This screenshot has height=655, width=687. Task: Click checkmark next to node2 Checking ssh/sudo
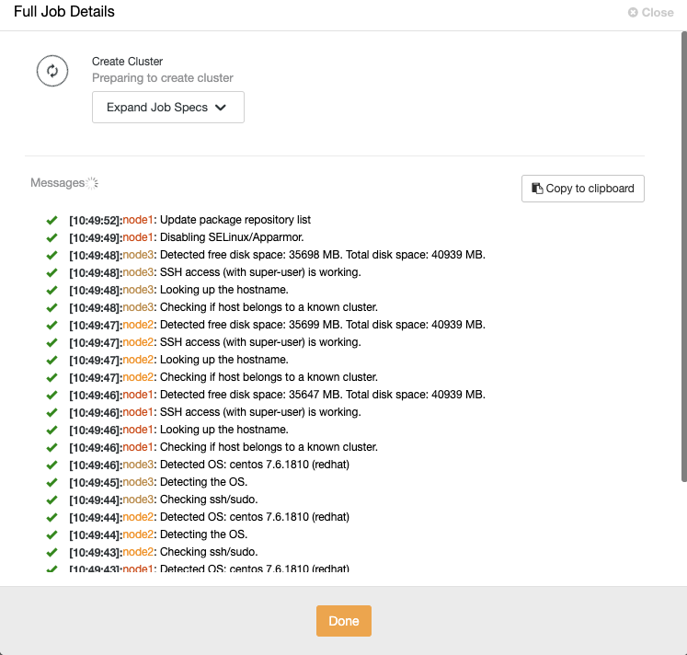click(x=52, y=553)
